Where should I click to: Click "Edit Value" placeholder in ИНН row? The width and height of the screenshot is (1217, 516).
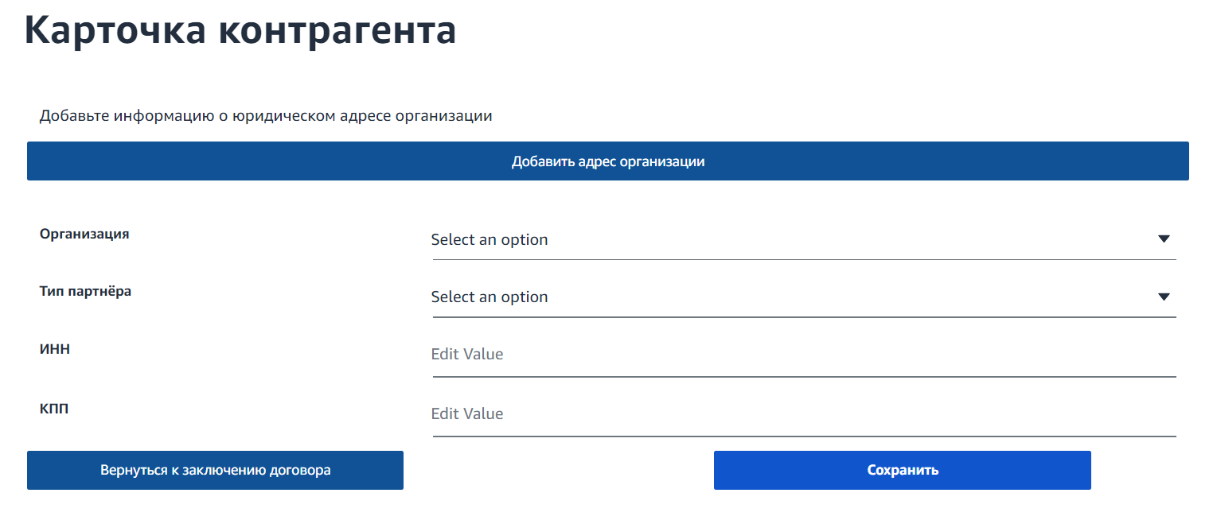pyautogui.click(x=467, y=354)
